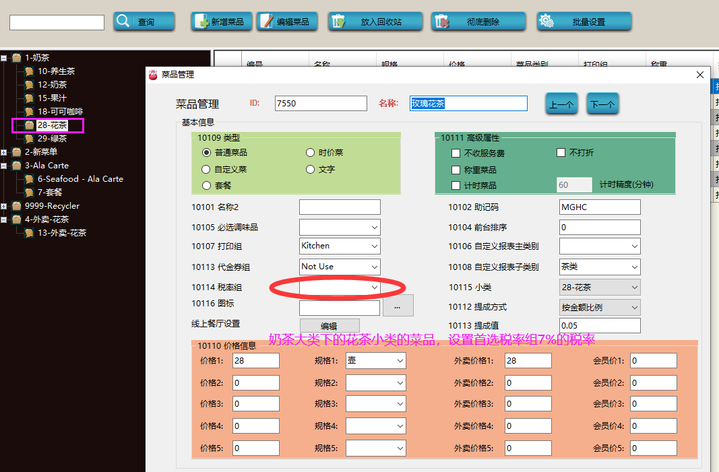Collapse the 4-外卖-花茶 tree node
Screen dimensions: 719x472
click(3, 220)
